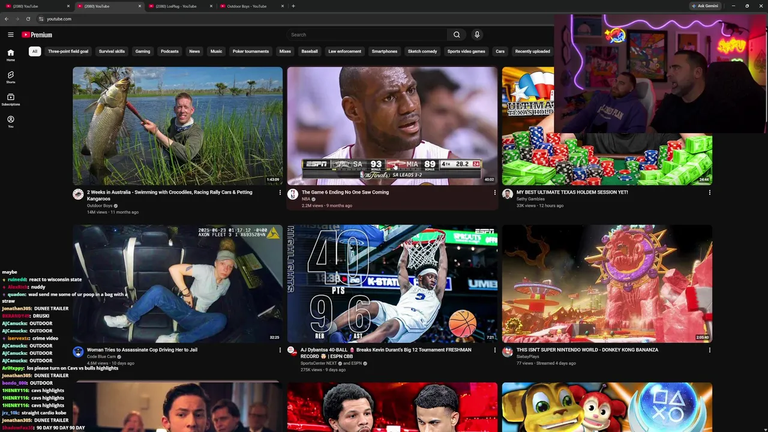The width and height of the screenshot is (768, 432).
Task: Click the YouTube search field
Action: point(367,35)
